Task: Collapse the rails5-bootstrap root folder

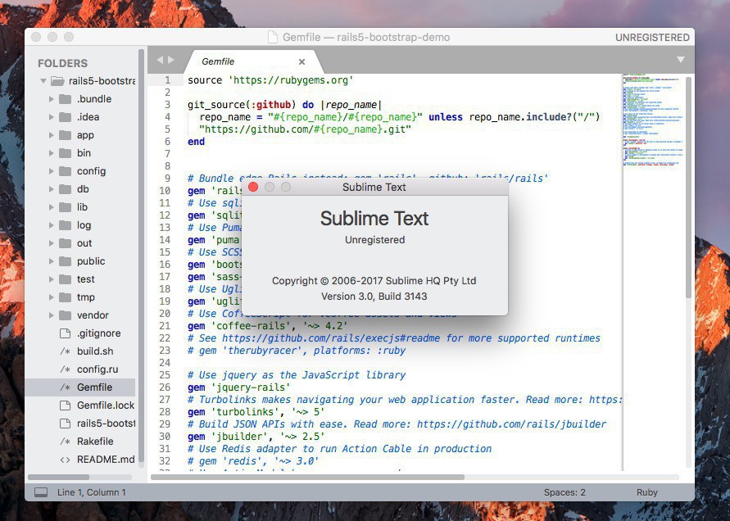Action: [43, 81]
